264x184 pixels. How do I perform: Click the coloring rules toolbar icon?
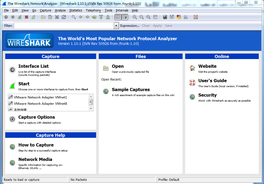point(179,17)
